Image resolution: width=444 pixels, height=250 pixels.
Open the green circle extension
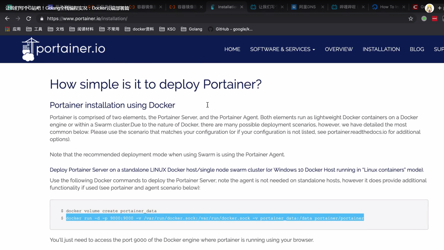click(424, 18)
